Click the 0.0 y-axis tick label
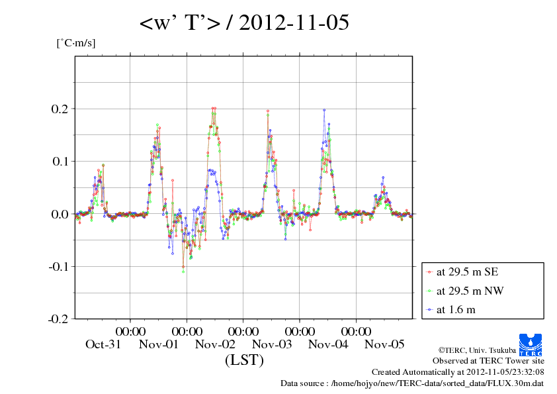Viewport: 557px width, 394px height. [60, 214]
